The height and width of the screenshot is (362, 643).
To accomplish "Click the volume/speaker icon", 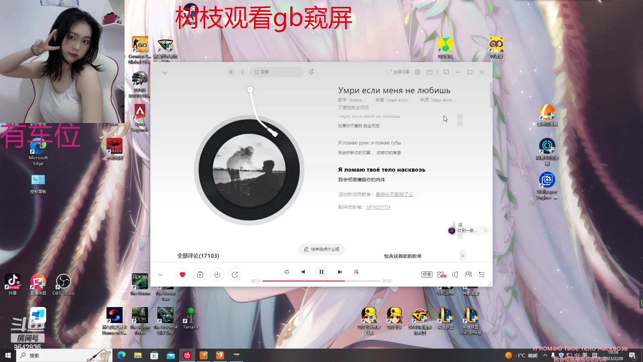I will [455, 275].
